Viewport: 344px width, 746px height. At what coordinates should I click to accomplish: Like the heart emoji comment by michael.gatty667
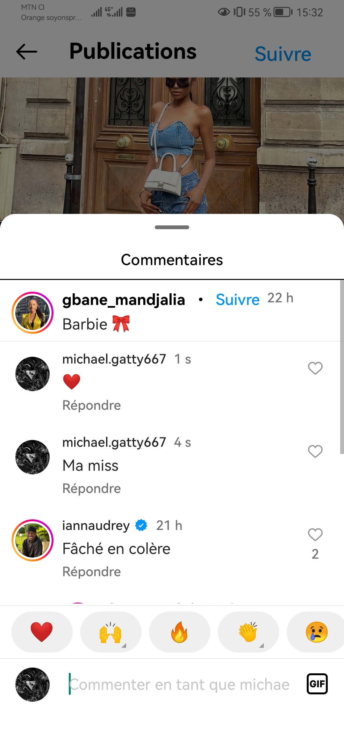click(x=315, y=368)
